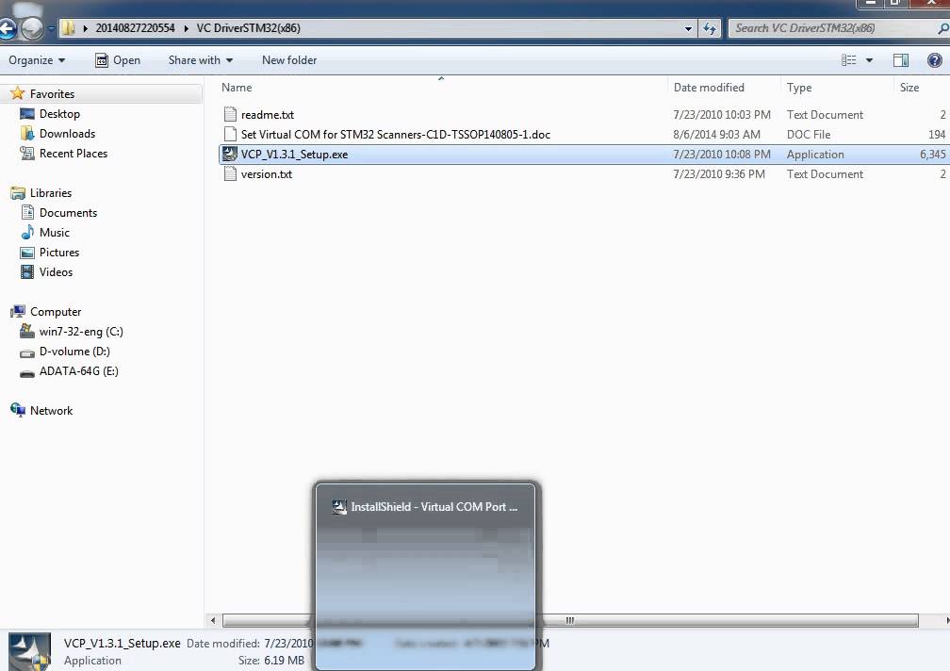The width and height of the screenshot is (950, 671).
Task: Select 20140827220554 breadcrumb in address bar
Action: pyautogui.click(x=135, y=28)
